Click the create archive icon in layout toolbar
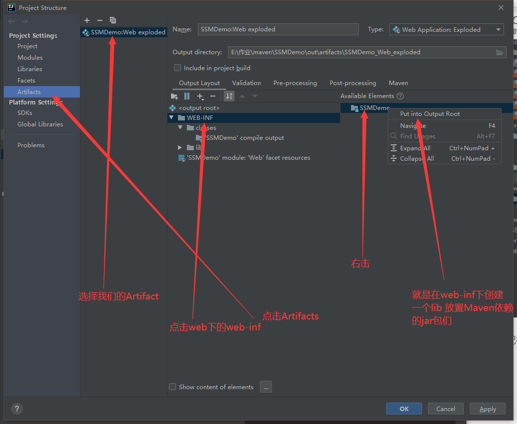Viewport: 517px width, 424px height. (186, 97)
